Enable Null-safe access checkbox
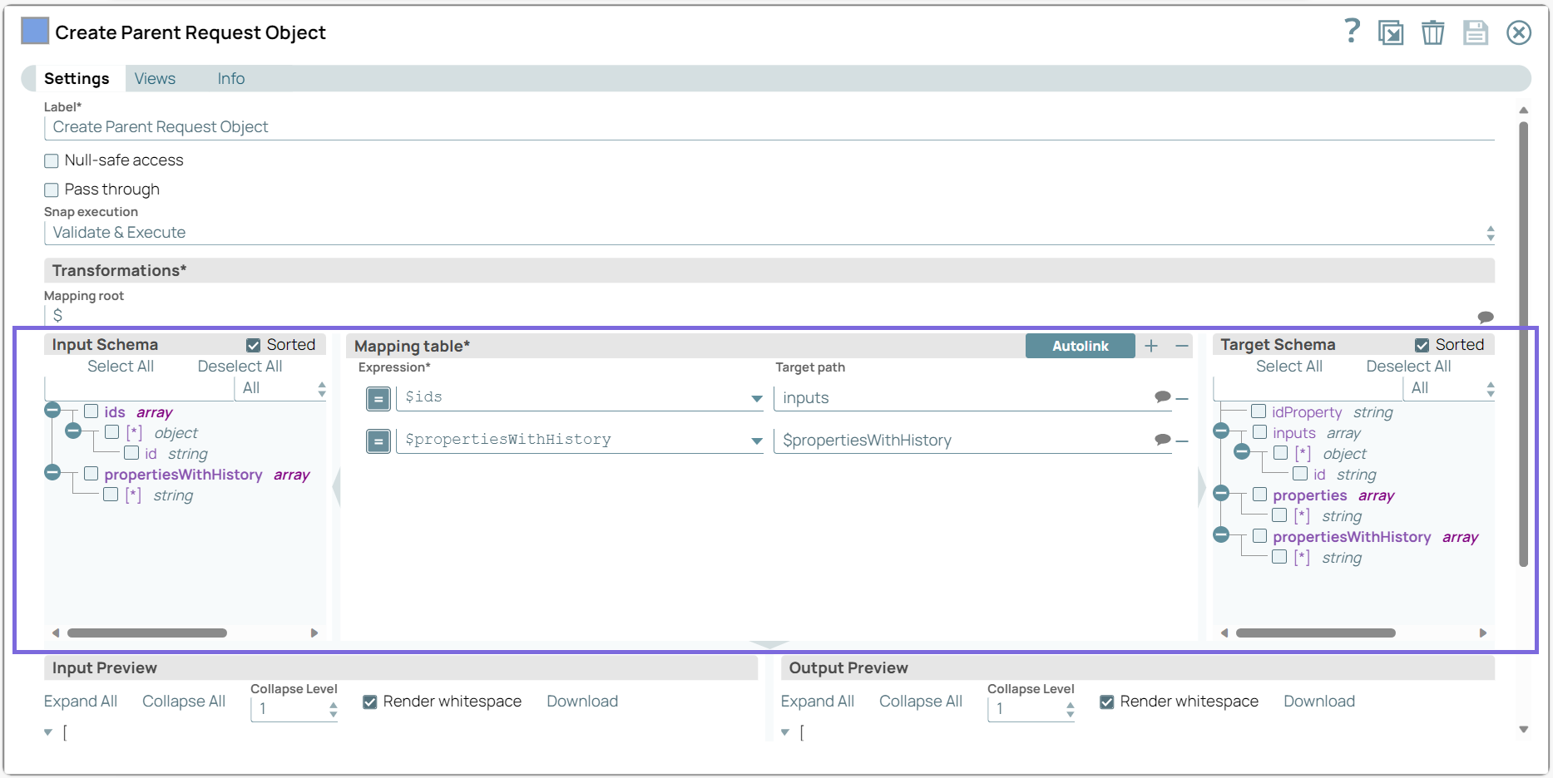The height and width of the screenshot is (778, 1553). coord(52,160)
